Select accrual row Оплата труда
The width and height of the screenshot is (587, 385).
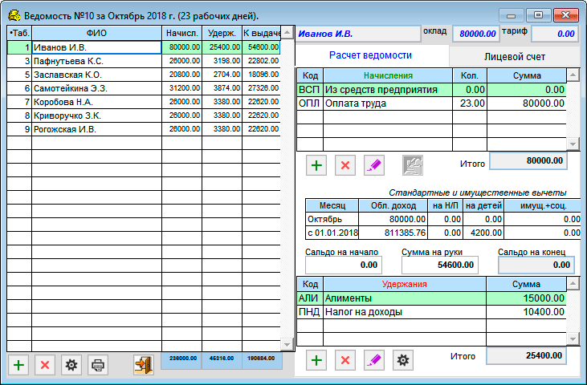[x=431, y=103]
